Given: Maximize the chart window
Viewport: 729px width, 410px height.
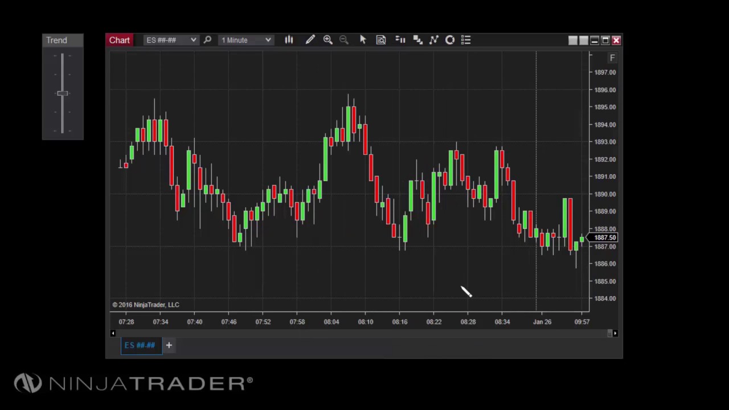Looking at the screenshot, I should tap(605, 40).
